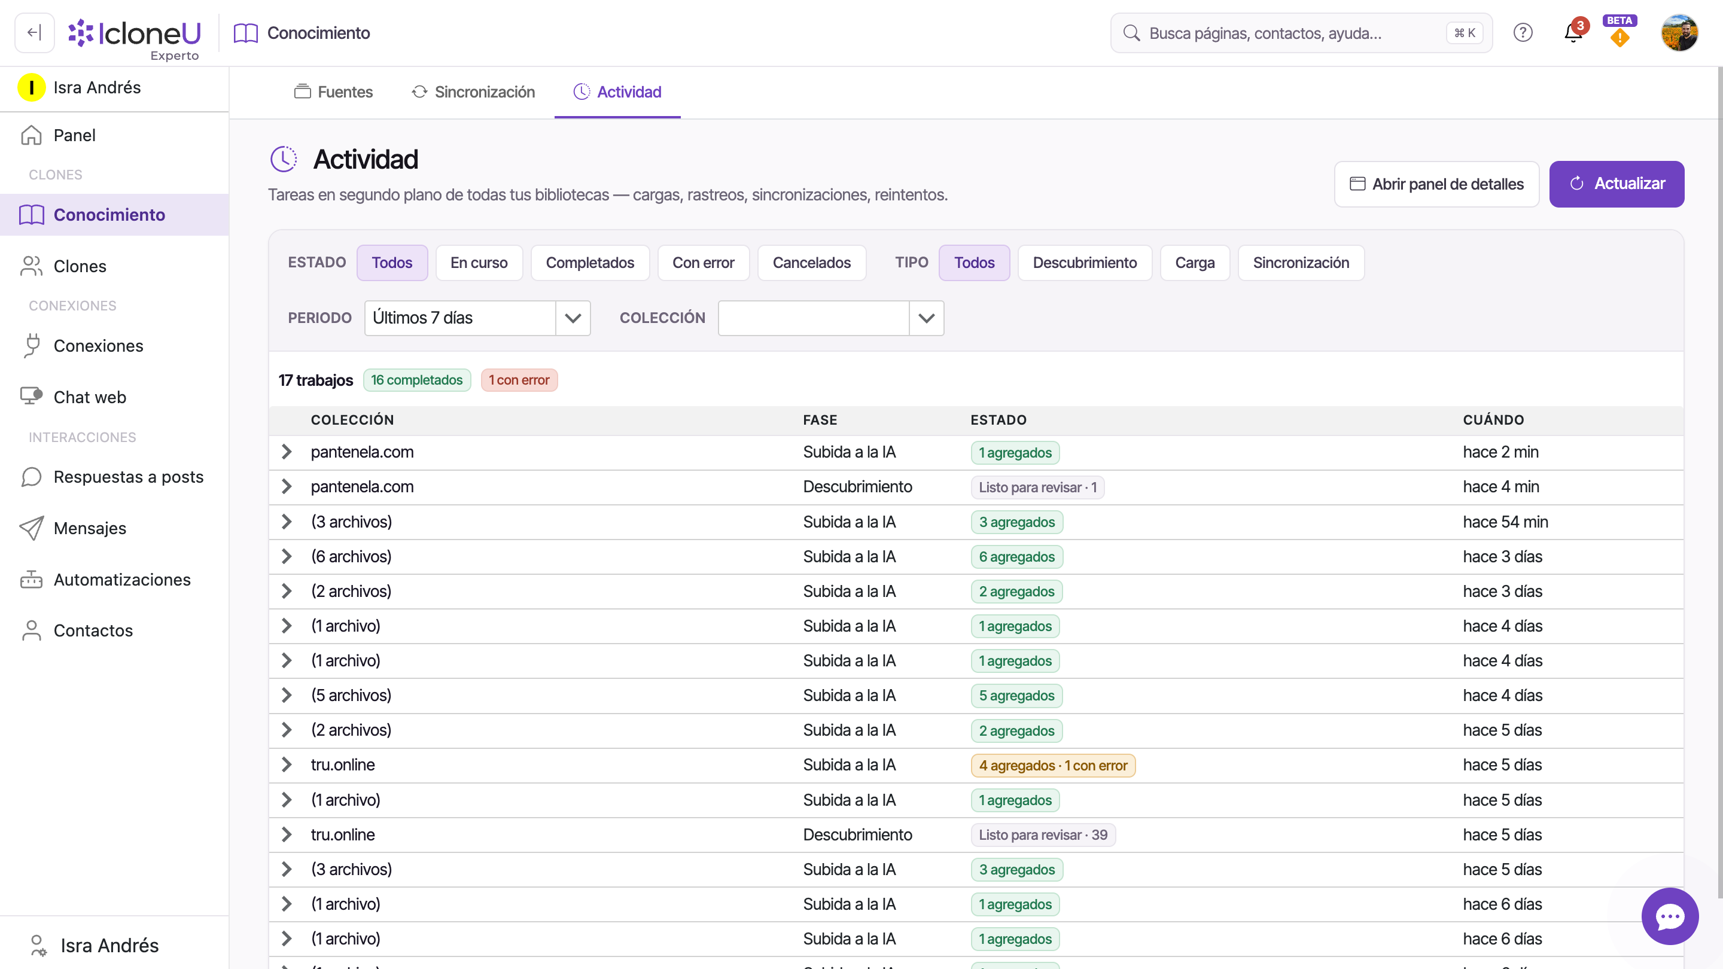Filter estado by En curso
This screenshot has width=1723, height=969.
[x=479, y=263]
